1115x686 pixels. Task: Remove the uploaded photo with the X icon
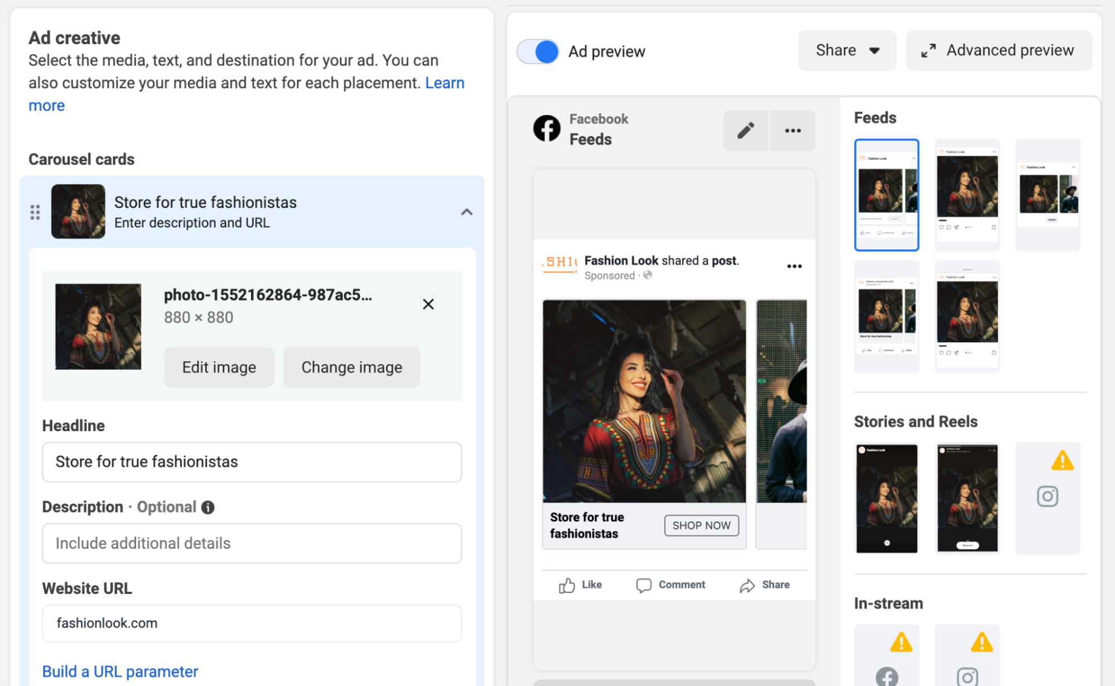click(x=428, y=305)
